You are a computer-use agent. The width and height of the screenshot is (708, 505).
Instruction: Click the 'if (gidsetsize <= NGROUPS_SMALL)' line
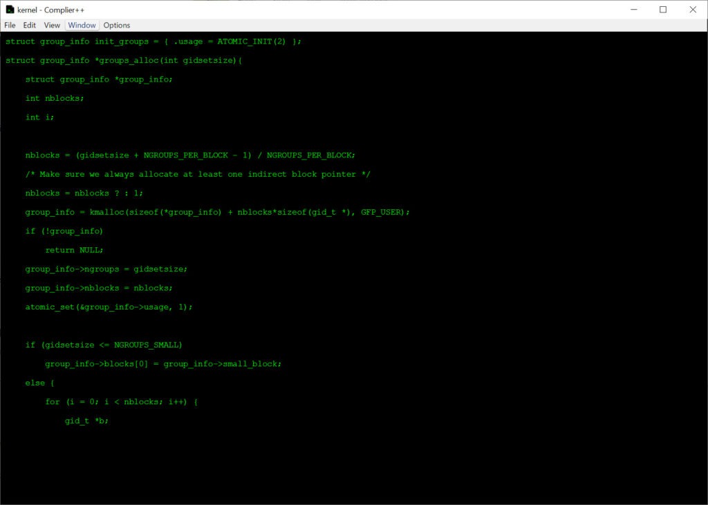(104, 345)
